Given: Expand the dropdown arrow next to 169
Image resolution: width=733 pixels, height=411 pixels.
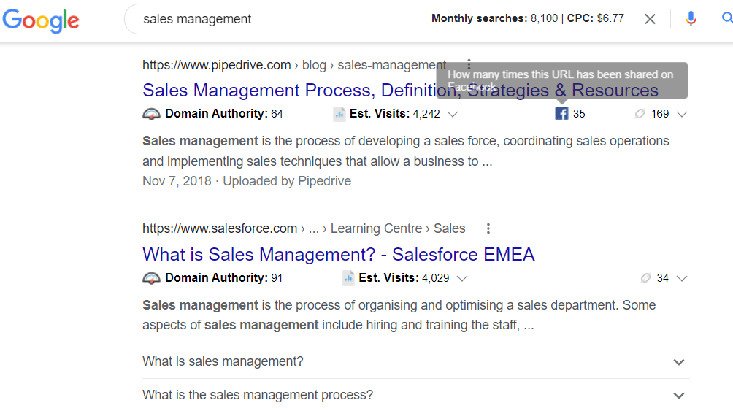Looking at the screenshot, I should (682, 114).
